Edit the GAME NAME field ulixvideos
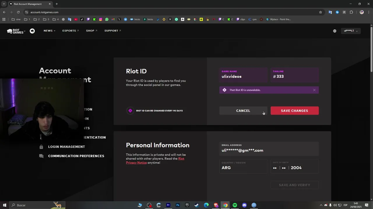The image size is (373, 209). click(243, 75)
